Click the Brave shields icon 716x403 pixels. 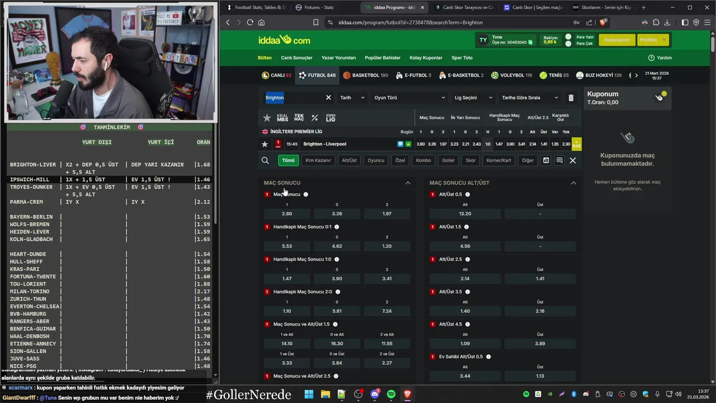602,22
